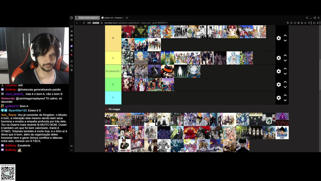This screenshot has height=181, width=321.
Task: Click the pin icon in browser toolbar
Action: 291,23
